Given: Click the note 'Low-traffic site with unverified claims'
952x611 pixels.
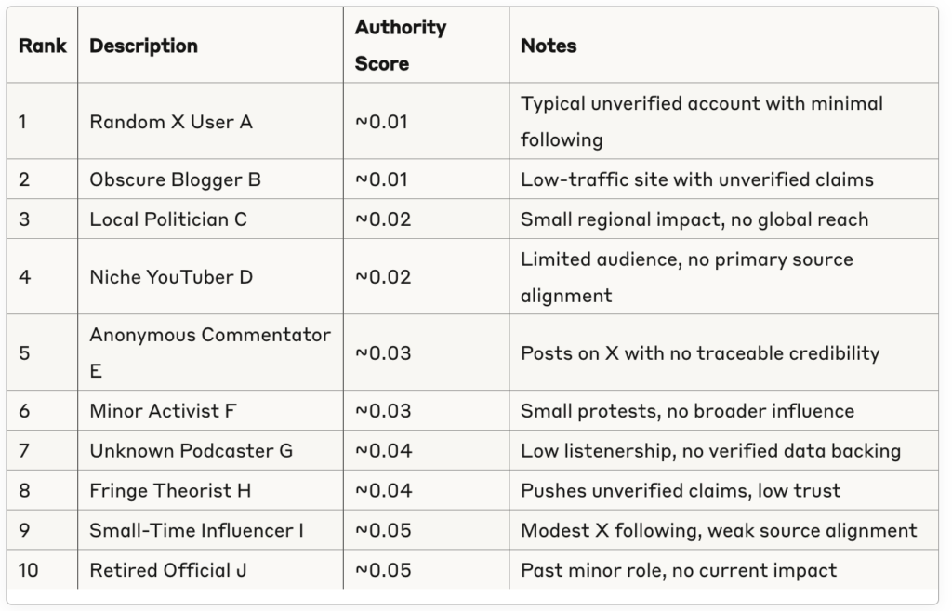Looking at the screenshot, I should (697, 179).
